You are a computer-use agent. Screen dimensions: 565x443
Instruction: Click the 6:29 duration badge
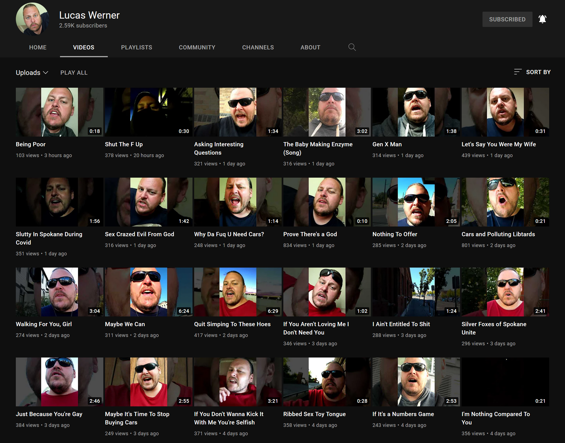coord(273,311)
